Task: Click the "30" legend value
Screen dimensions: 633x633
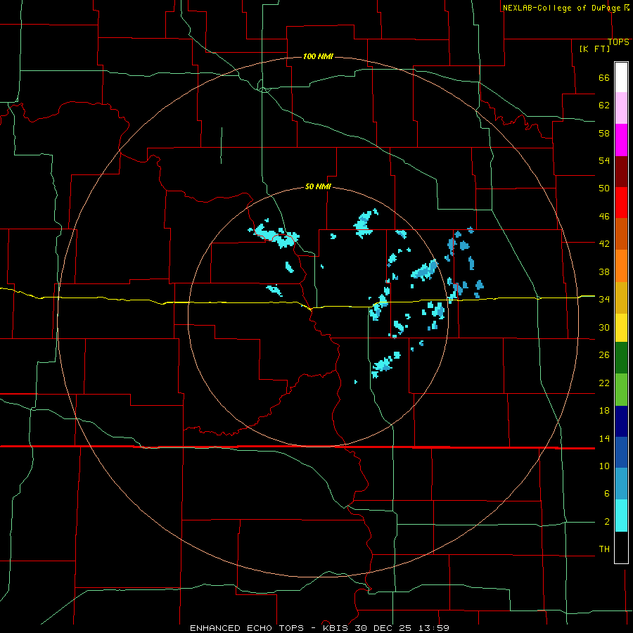Action: point(604,327)
